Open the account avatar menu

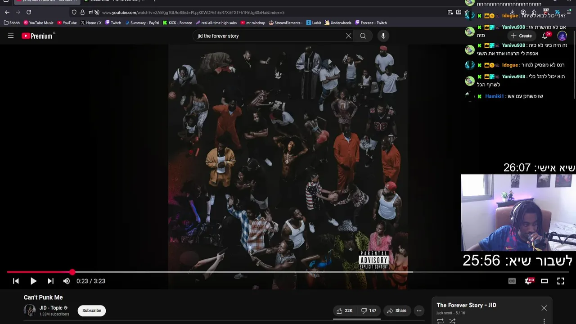coord(562,36)
